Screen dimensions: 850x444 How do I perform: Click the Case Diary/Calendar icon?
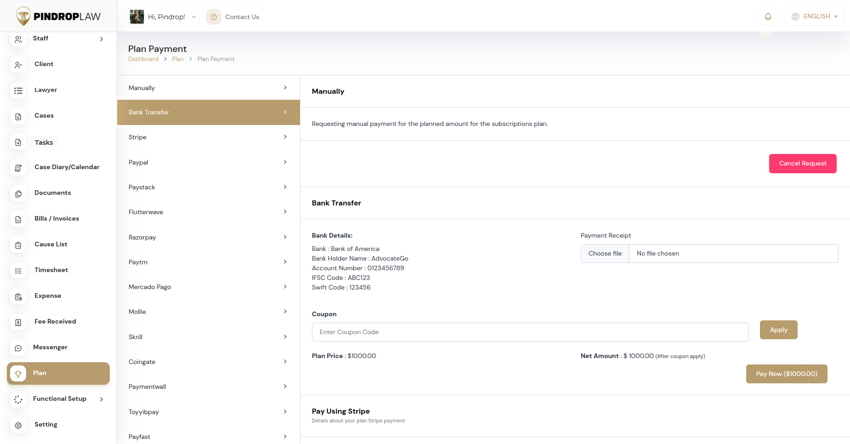pyautogui.click(x=18, y=168)
